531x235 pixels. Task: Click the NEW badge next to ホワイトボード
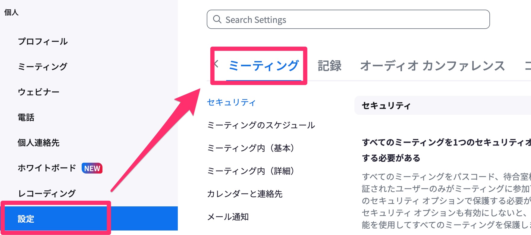[x=92, y=168]
